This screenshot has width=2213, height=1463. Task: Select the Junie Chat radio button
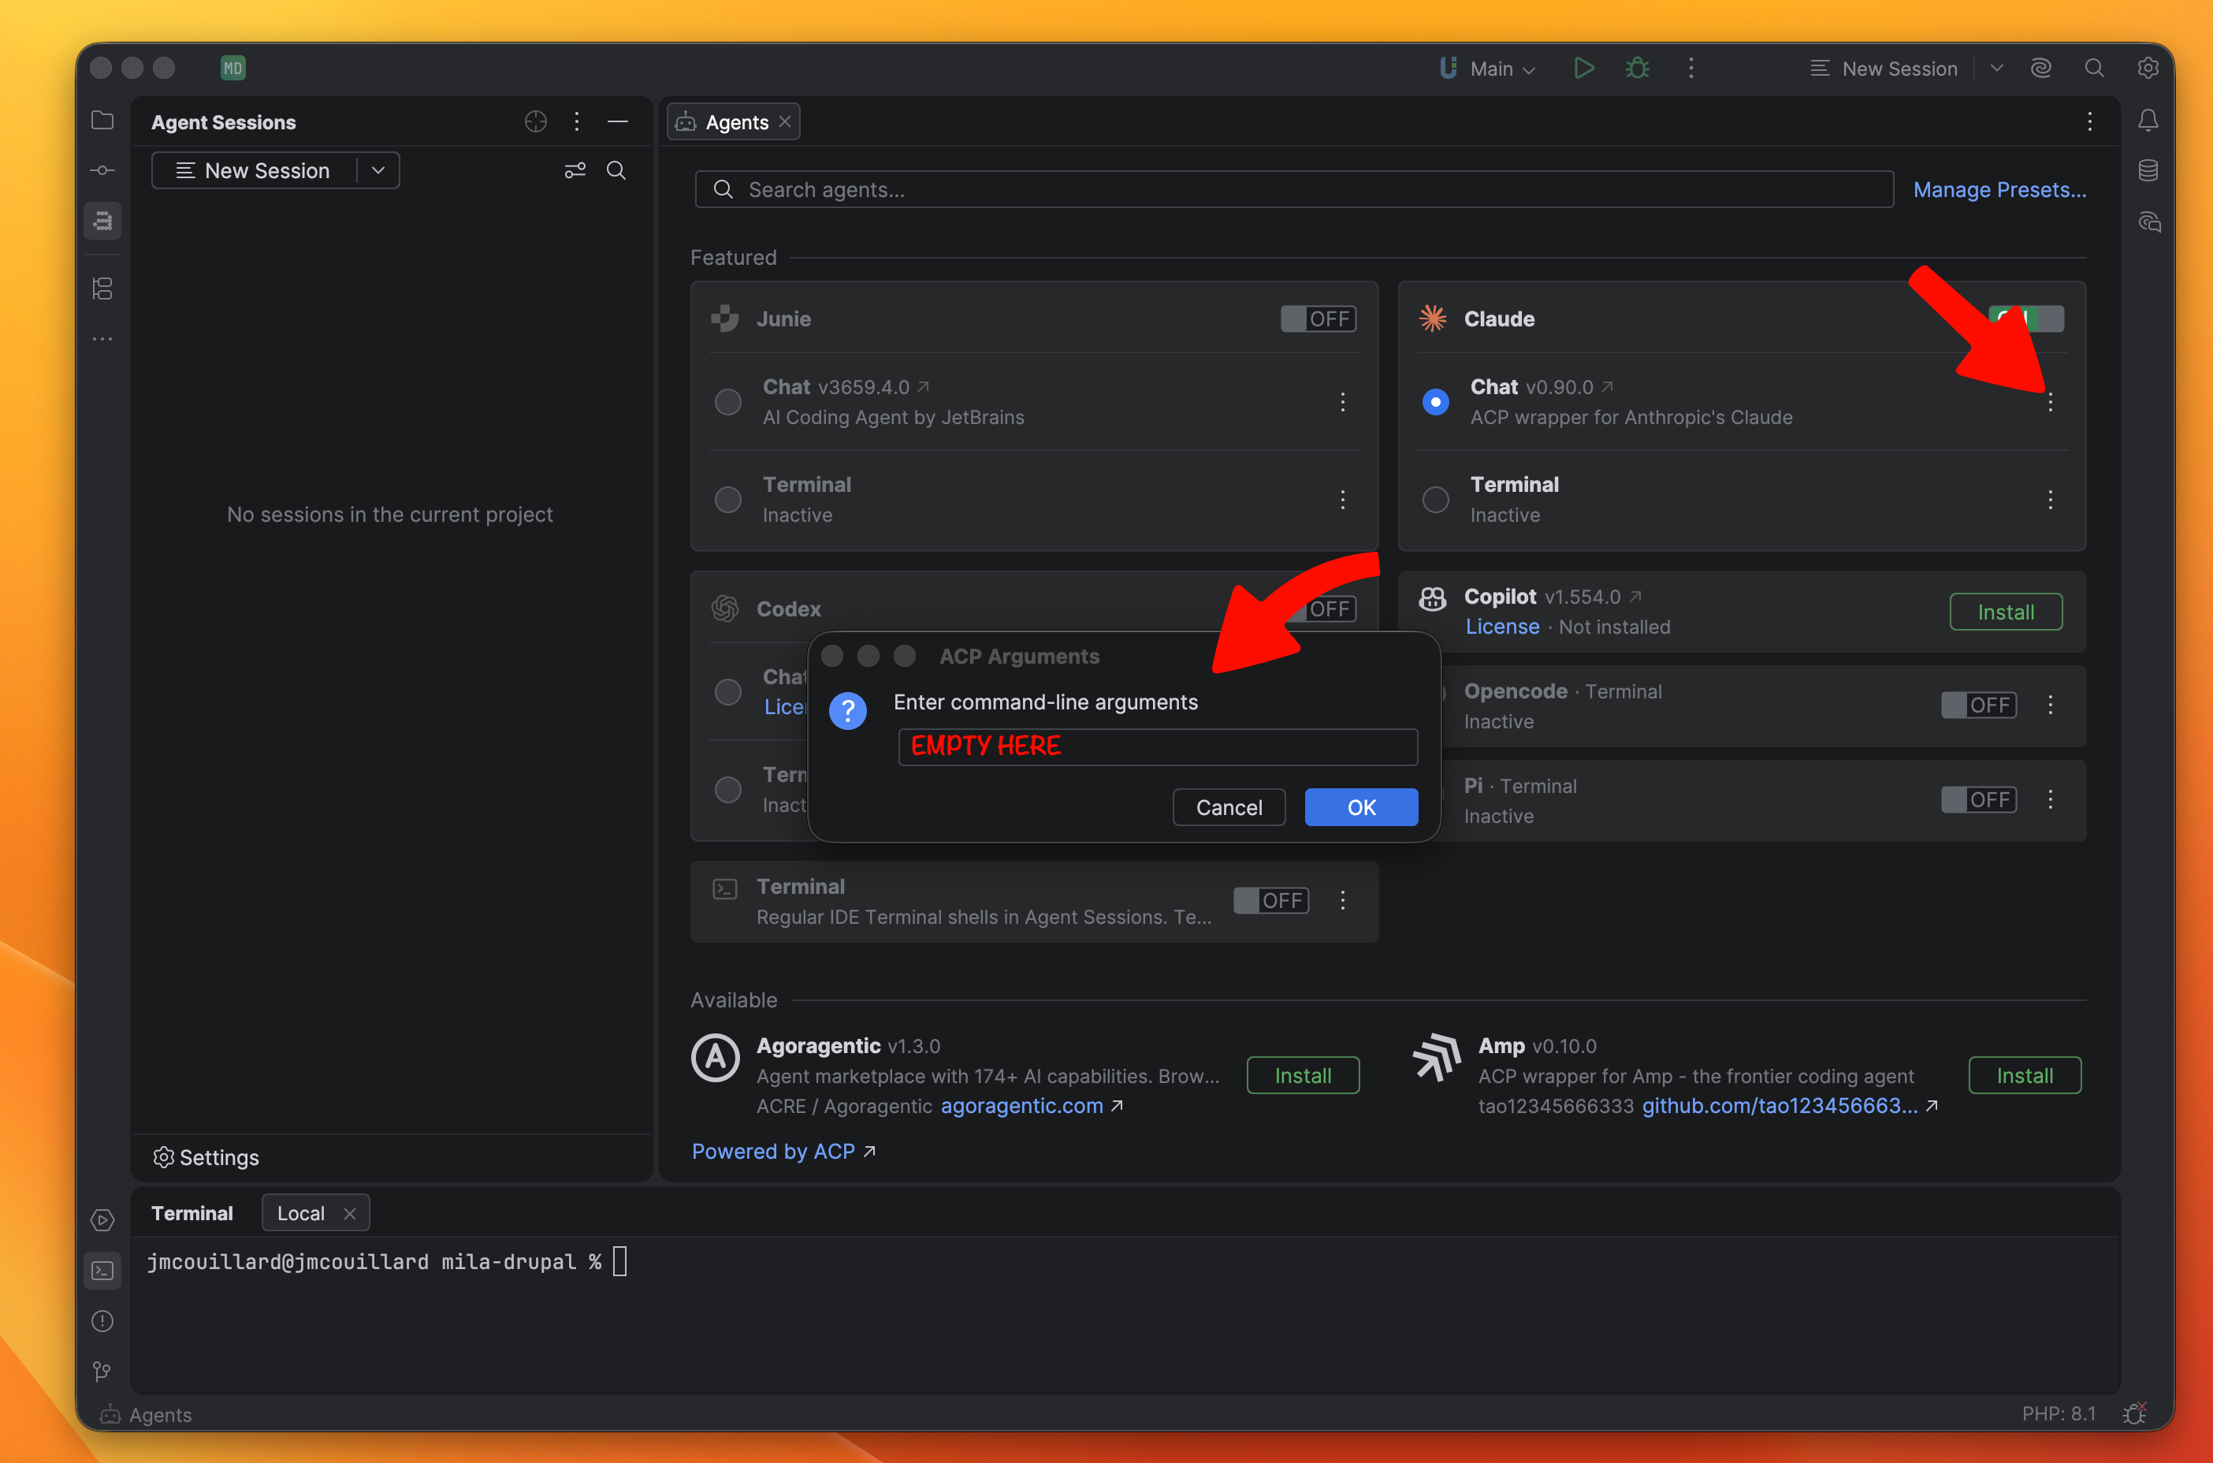(x=728, y=402)
